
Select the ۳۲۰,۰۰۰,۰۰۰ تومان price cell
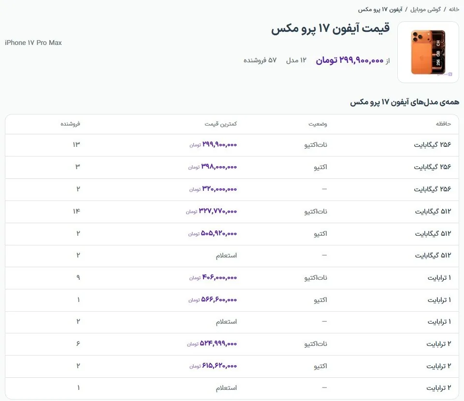tap(213, 189)
